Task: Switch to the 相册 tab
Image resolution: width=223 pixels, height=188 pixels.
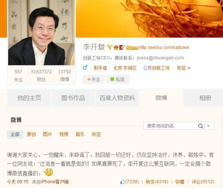Action: [x=205, y=98]
